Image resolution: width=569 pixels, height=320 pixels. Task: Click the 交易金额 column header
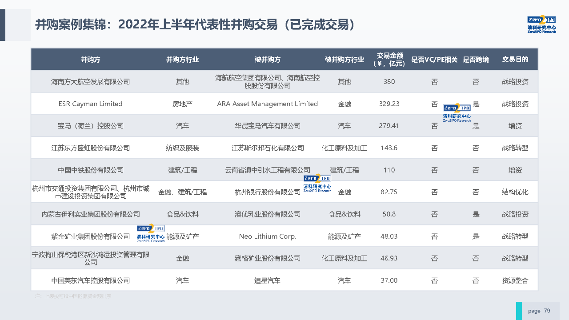(x=389, y=60)
